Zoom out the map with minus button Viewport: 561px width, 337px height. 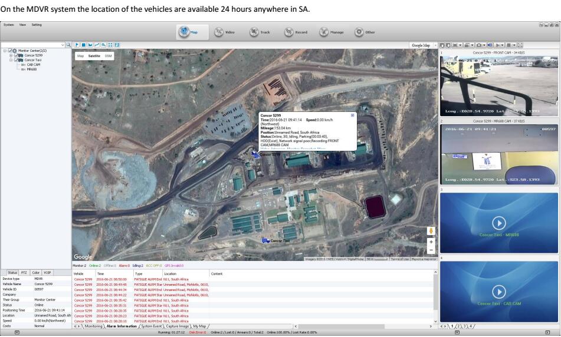[x=431, y=250]
